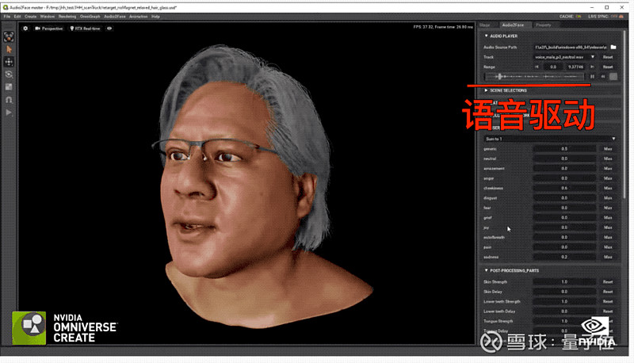Click the magnet snap tool icon
Viewport: 634px width, 363px height.
click(x=9, y=100)
